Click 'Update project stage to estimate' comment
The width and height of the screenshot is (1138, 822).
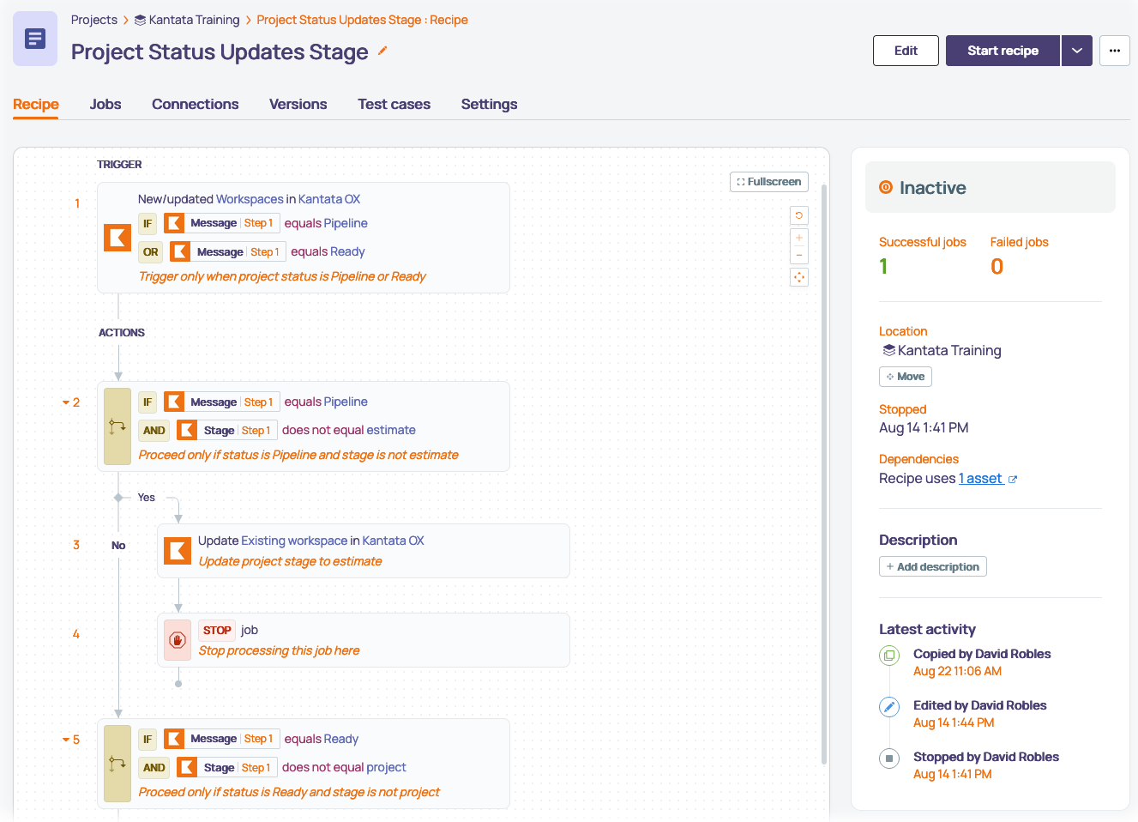point(290,561)
